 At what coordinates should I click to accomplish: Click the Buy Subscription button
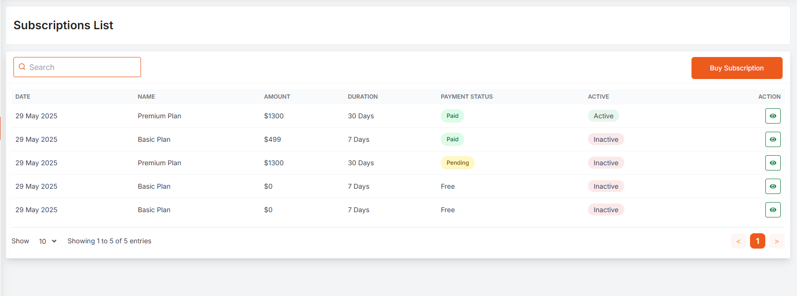737,68
